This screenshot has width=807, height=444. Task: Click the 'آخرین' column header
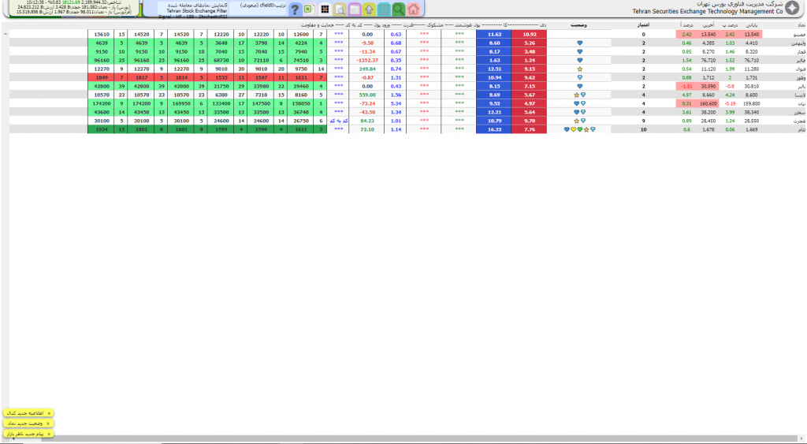pyautogui.click(x=707, y=25)
